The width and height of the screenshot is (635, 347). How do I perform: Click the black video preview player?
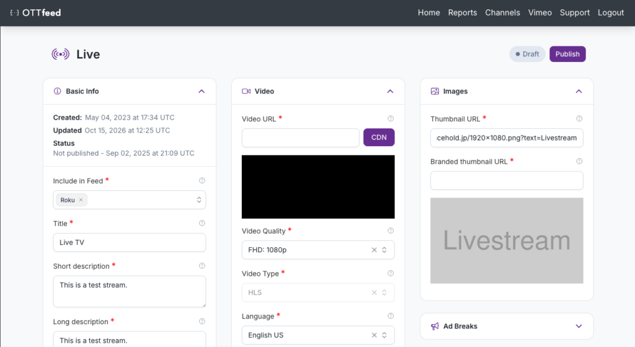(318, 187)
